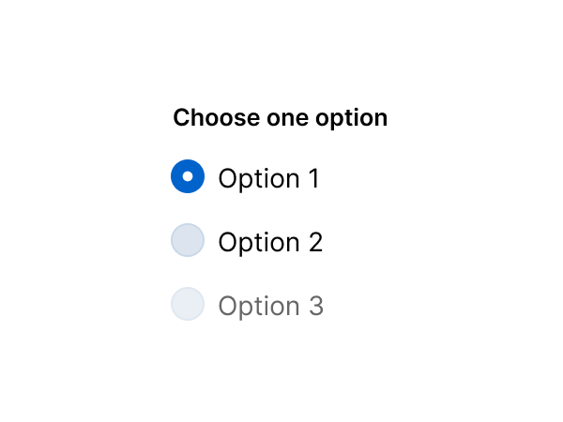Click the currently selected radio button

pos(188,176)
